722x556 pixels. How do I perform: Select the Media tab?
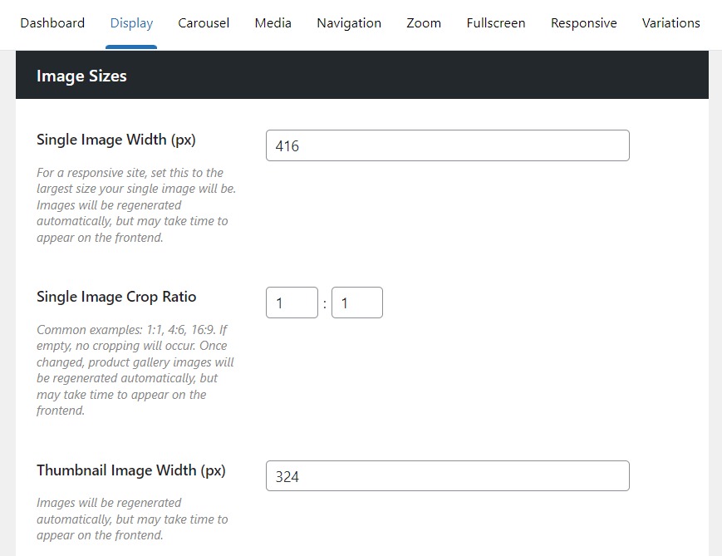pos(273,22)
